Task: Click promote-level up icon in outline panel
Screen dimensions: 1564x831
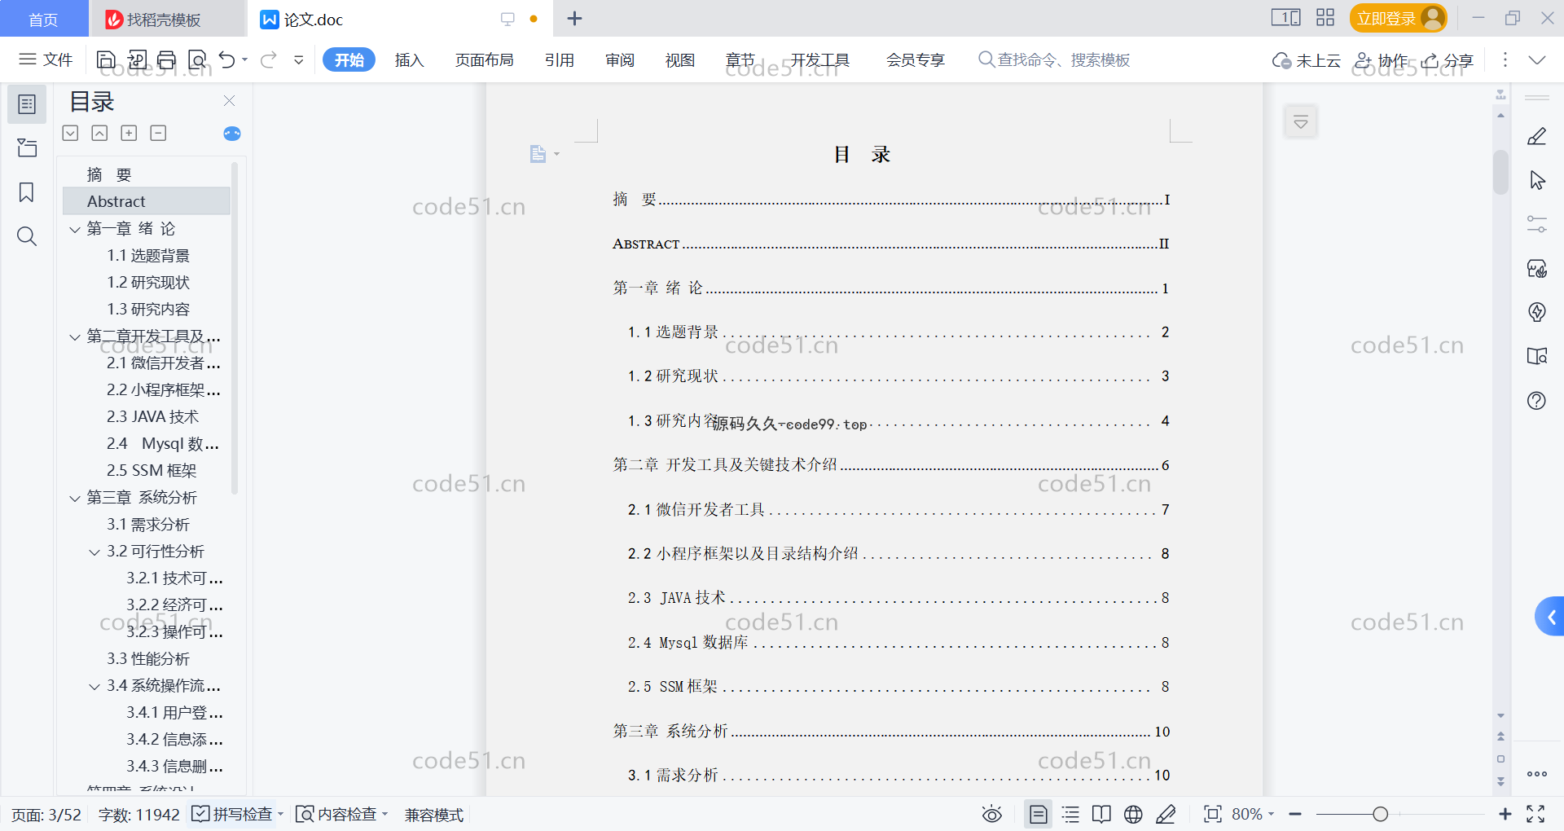Action: pos(99,133)
